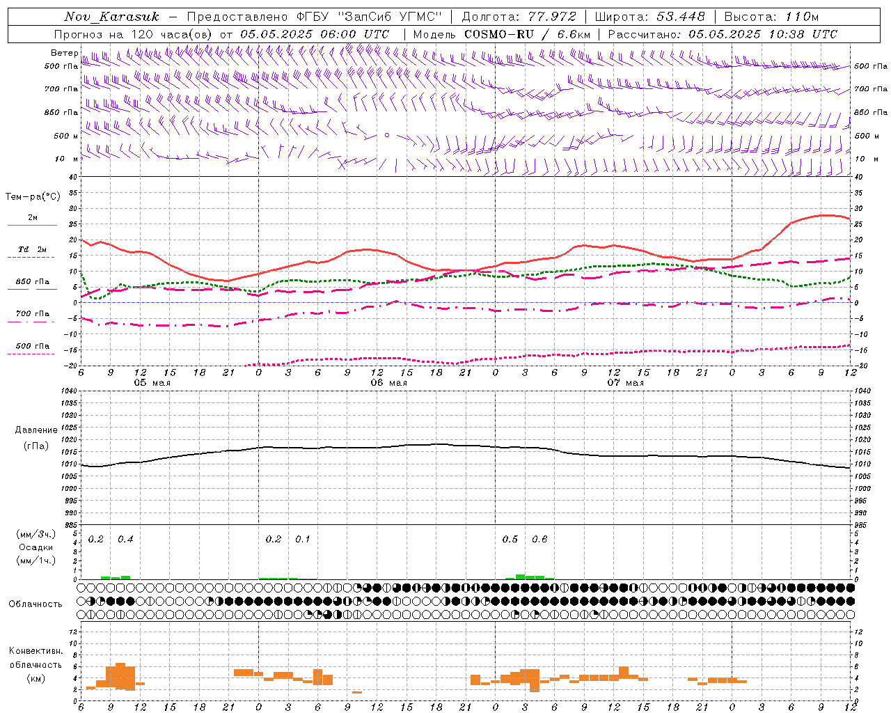Click the '(мм/1ч.)' precipitation unit label

point(36,561)
